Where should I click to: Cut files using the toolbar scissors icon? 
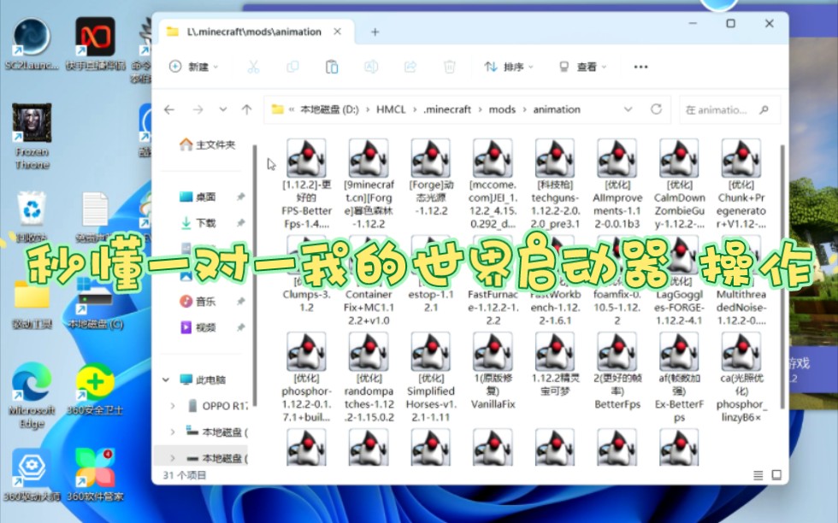(253, 67)
